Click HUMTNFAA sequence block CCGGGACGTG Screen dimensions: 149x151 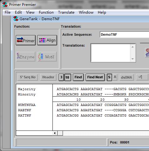115,105
